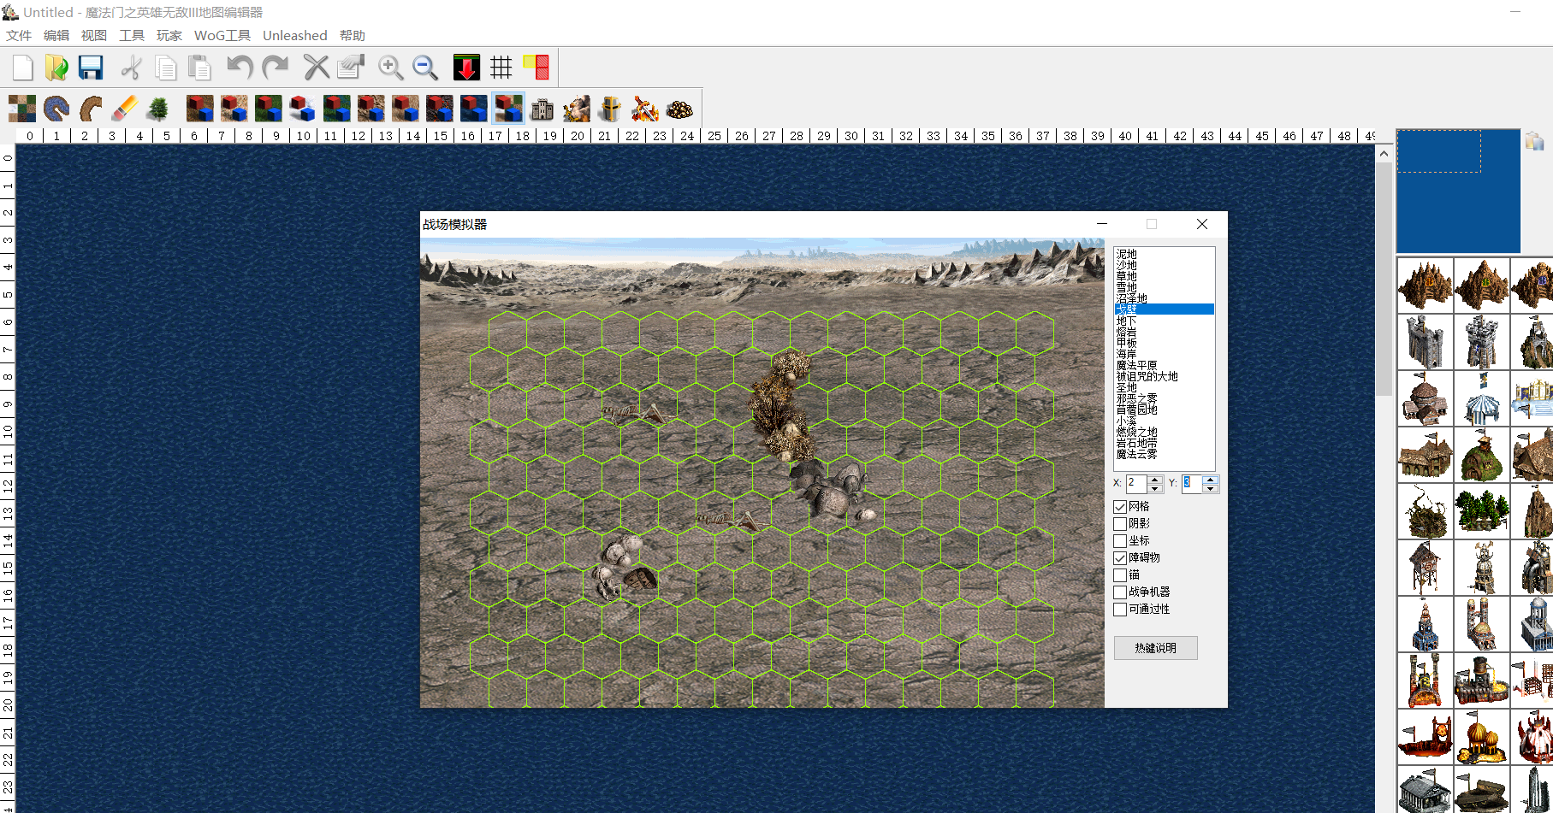The image size is (1553, 813).
Task: Open the Unleashed menu
Action: (294, 35)
